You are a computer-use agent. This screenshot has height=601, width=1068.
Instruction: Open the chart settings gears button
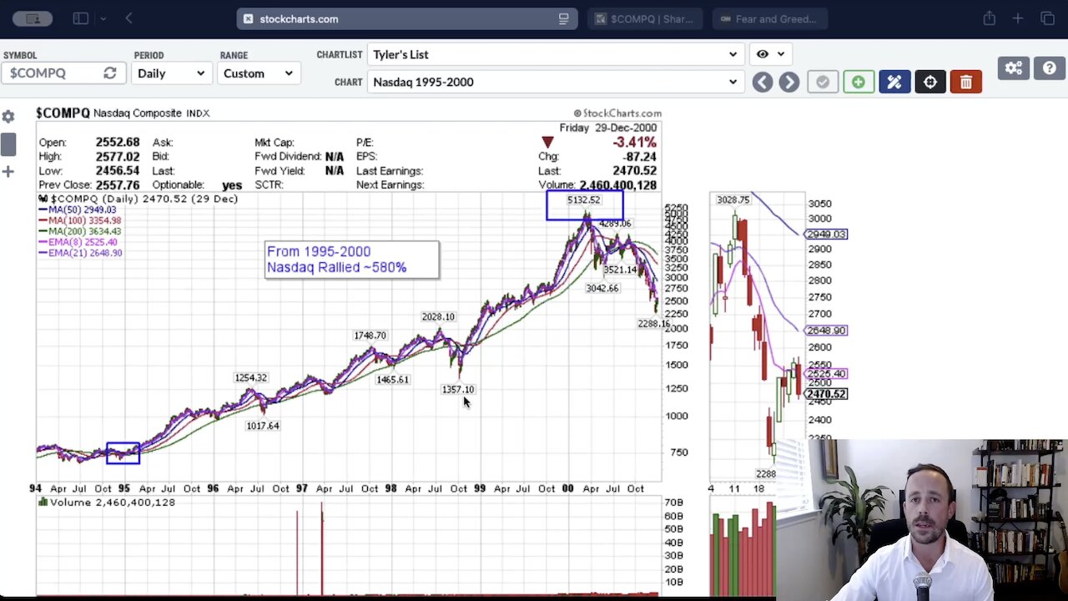coord(1014,68)
